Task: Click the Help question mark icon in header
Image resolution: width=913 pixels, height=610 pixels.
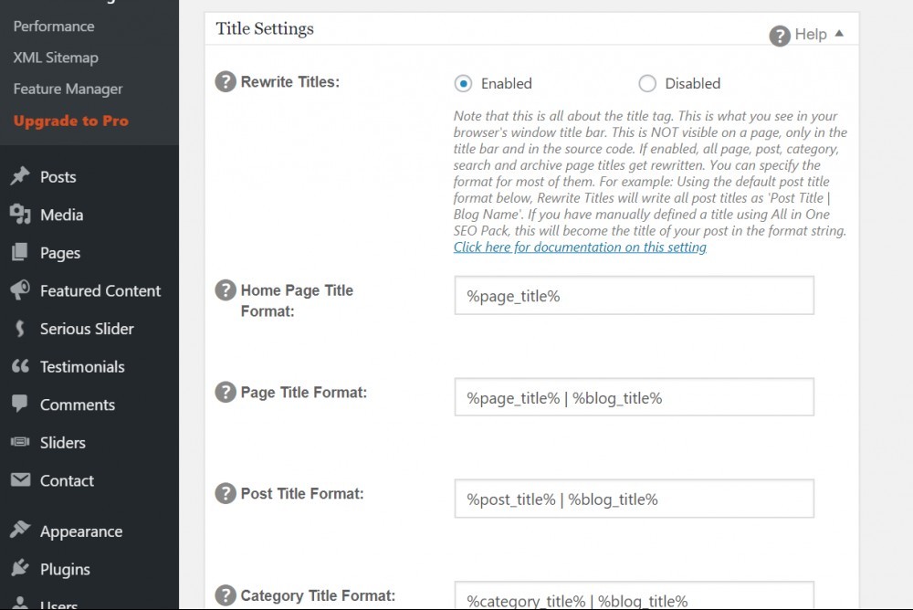Action: (x=780, y=36)
